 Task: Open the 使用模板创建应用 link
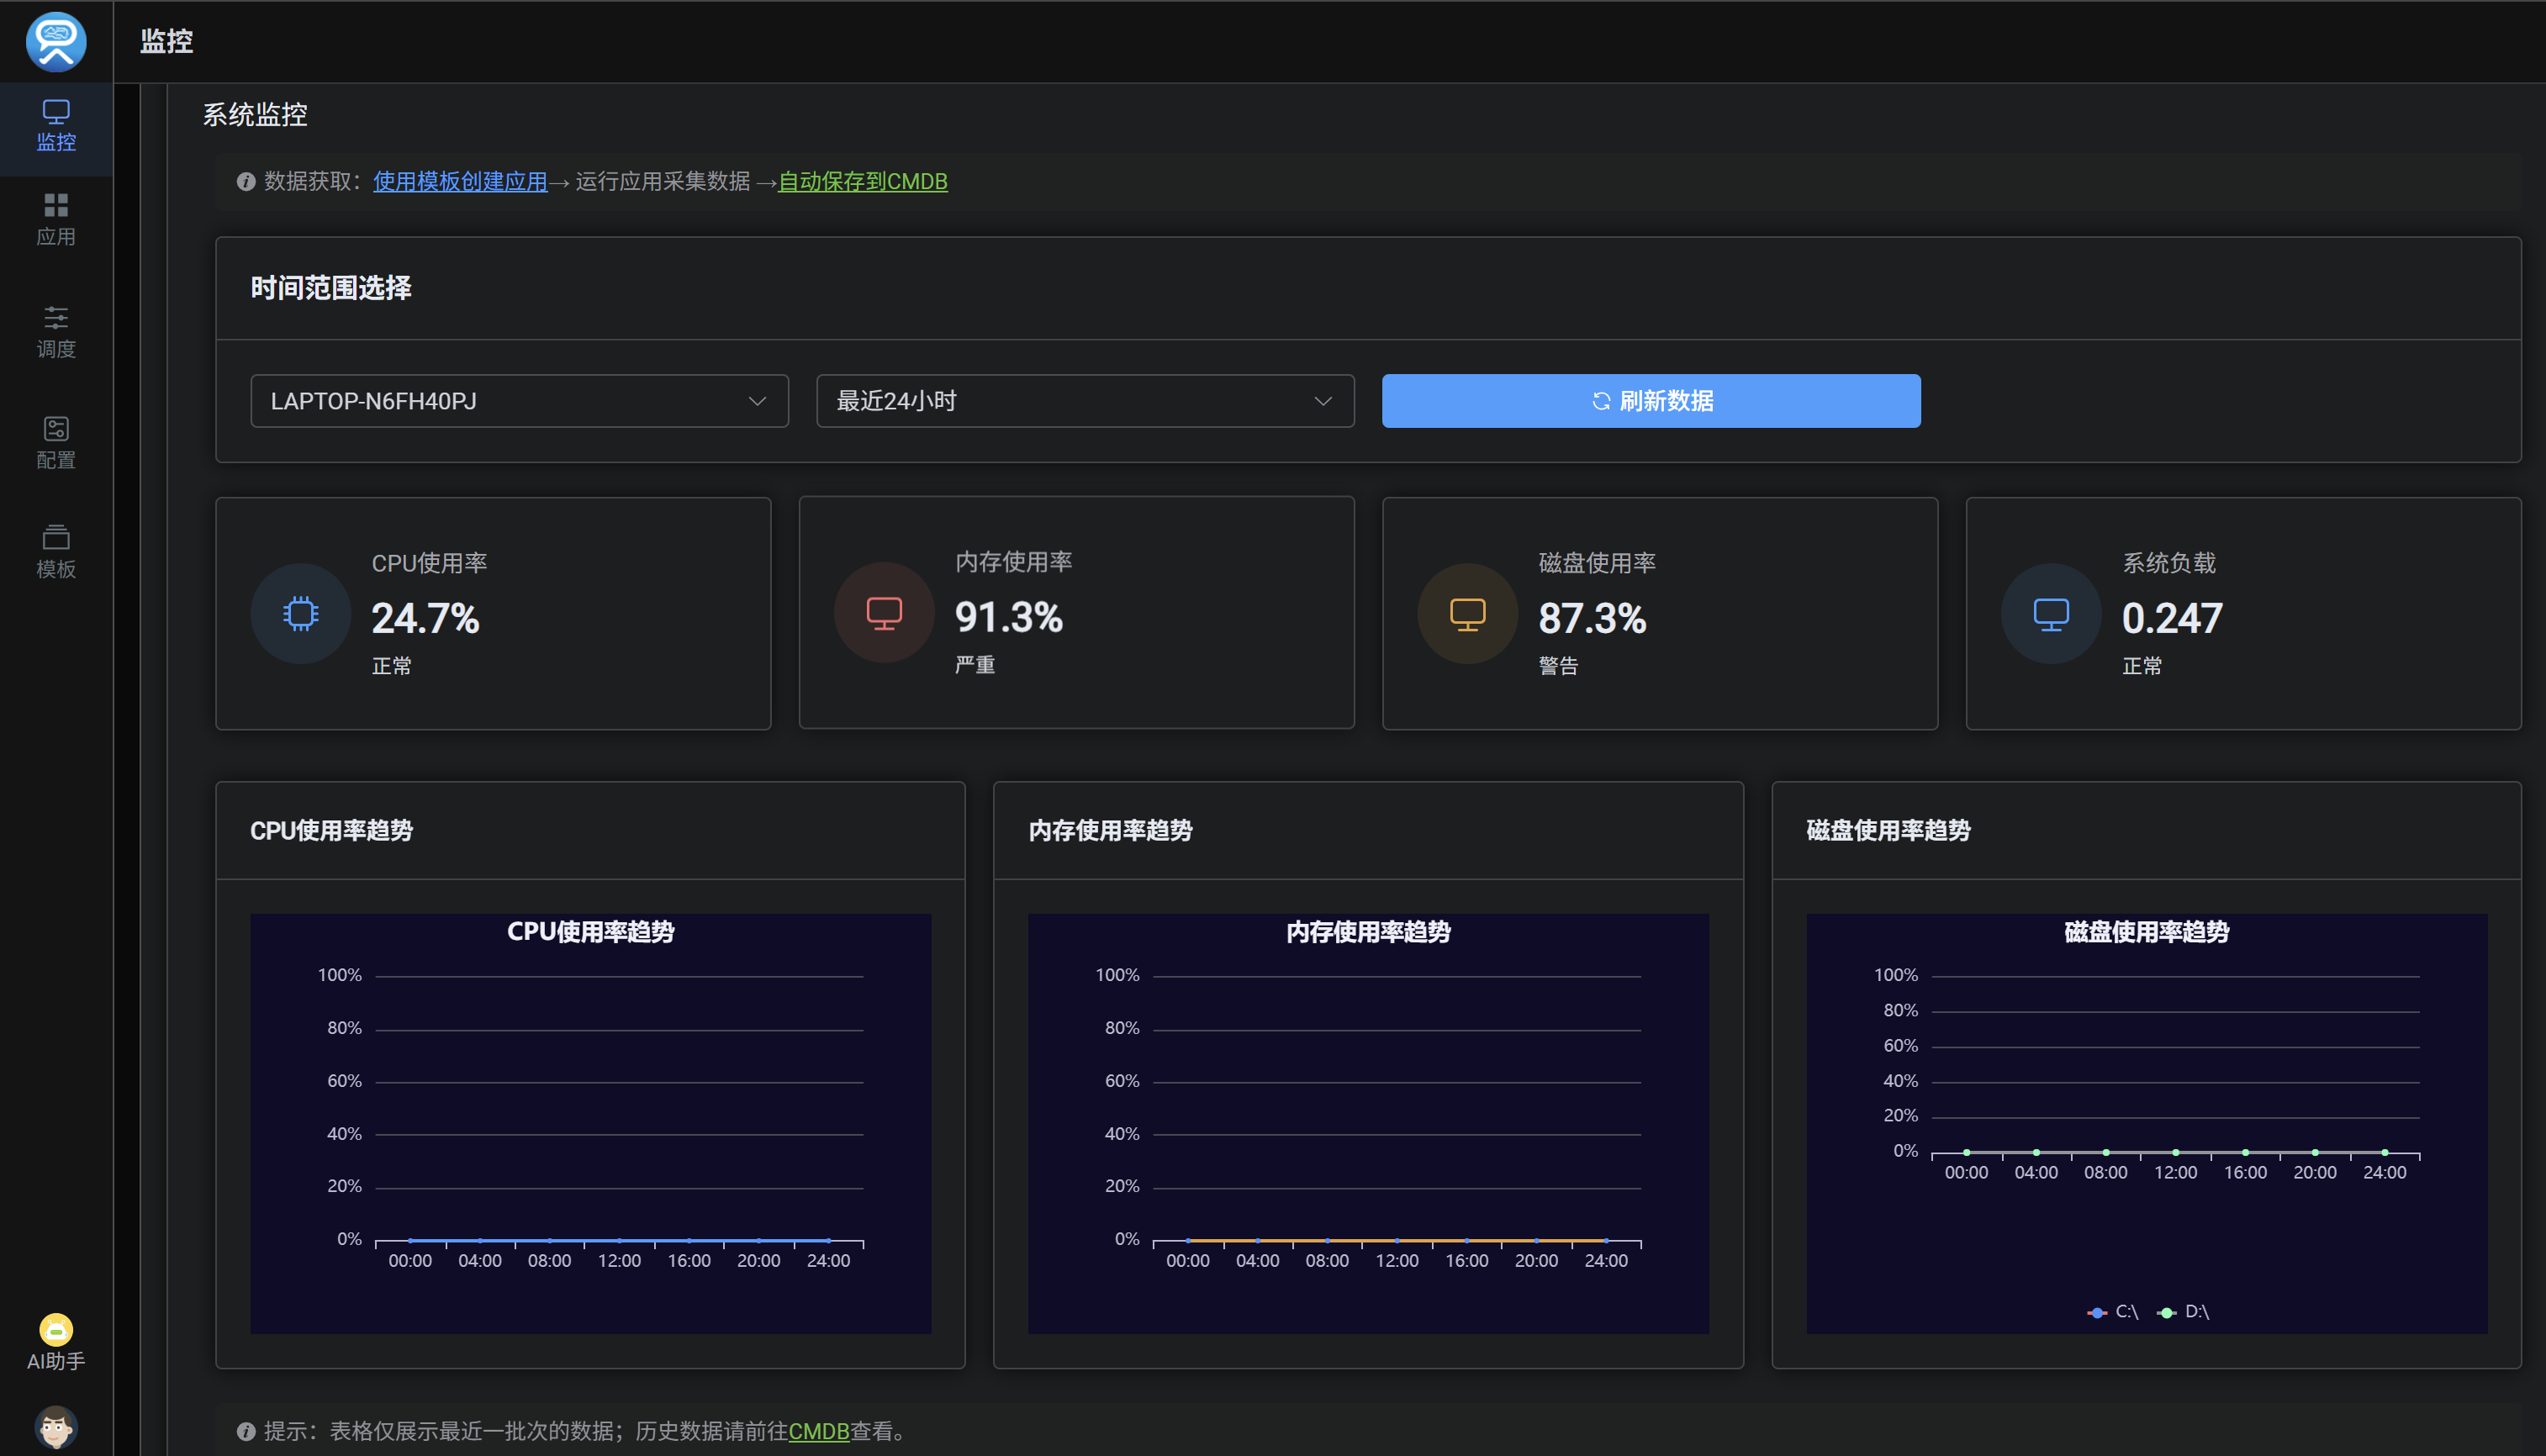460,182
